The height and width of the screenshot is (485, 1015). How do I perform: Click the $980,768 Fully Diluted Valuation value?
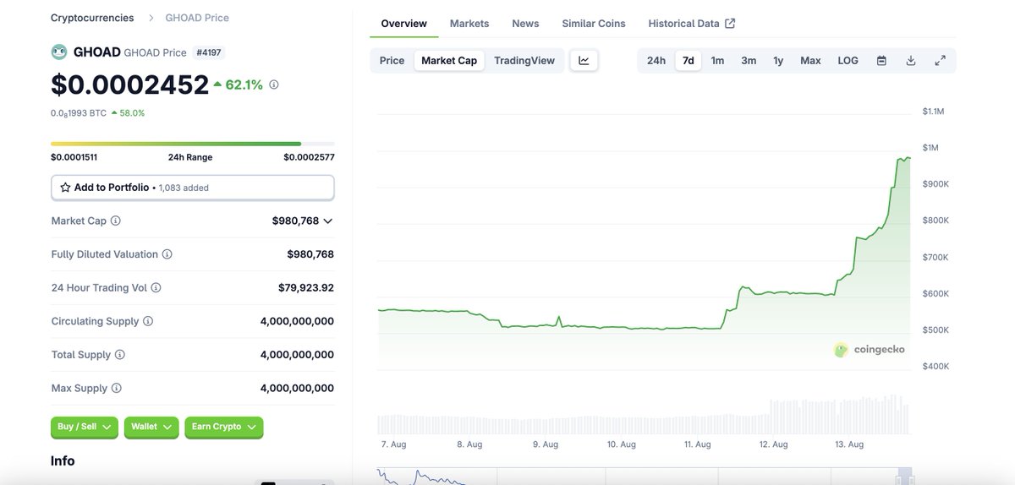point(310,254)
